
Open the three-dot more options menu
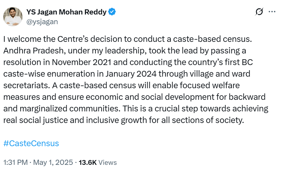click(272, 12)
